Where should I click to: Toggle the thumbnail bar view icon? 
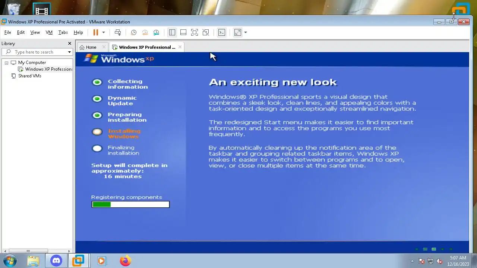tap(183, 32)
